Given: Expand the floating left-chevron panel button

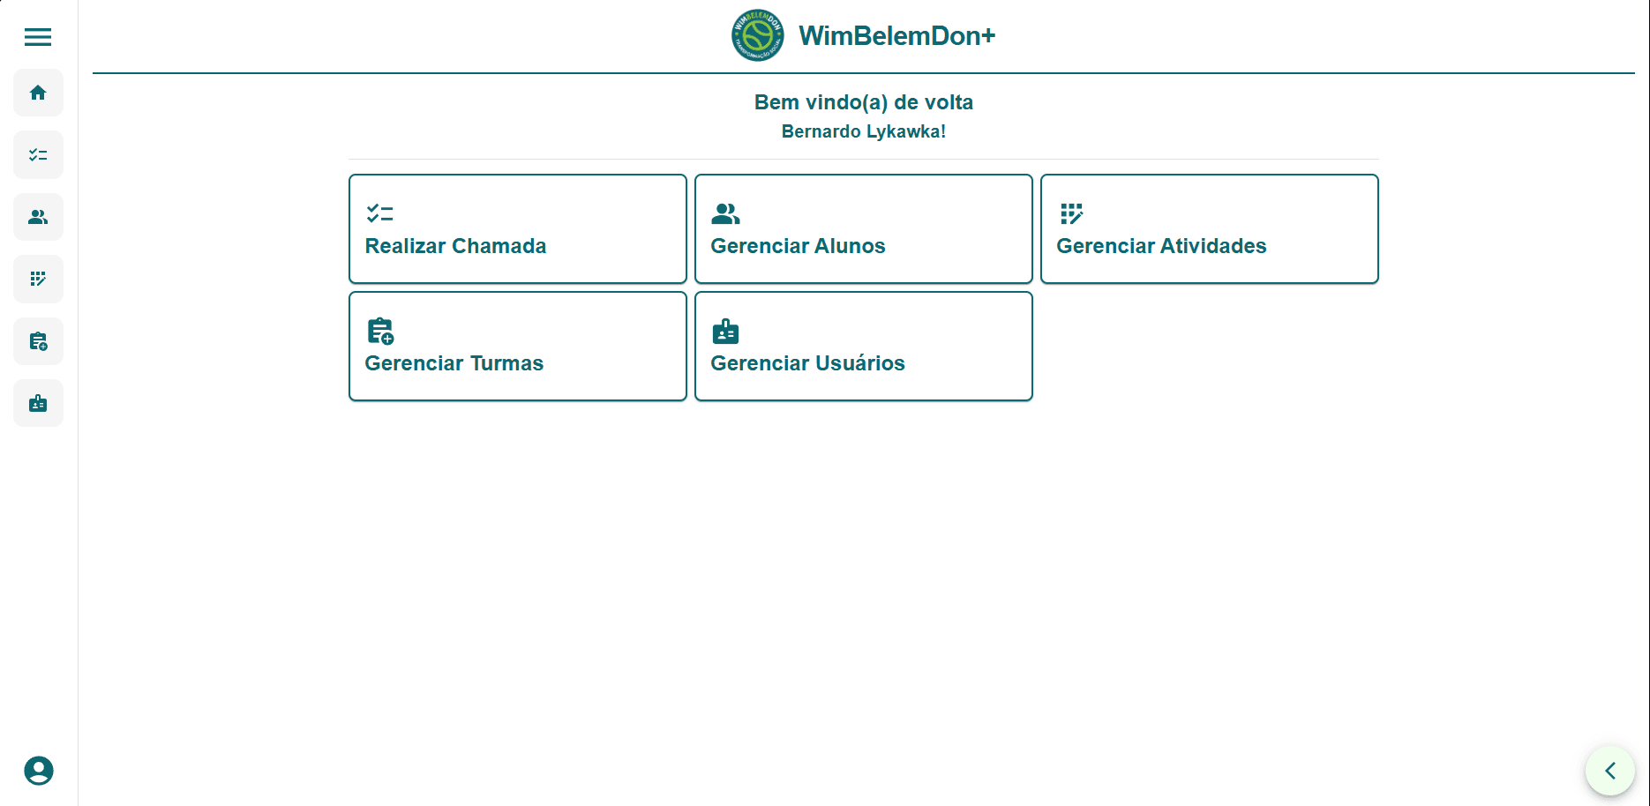Looking at the screenshot, I should pos(1609,771).
